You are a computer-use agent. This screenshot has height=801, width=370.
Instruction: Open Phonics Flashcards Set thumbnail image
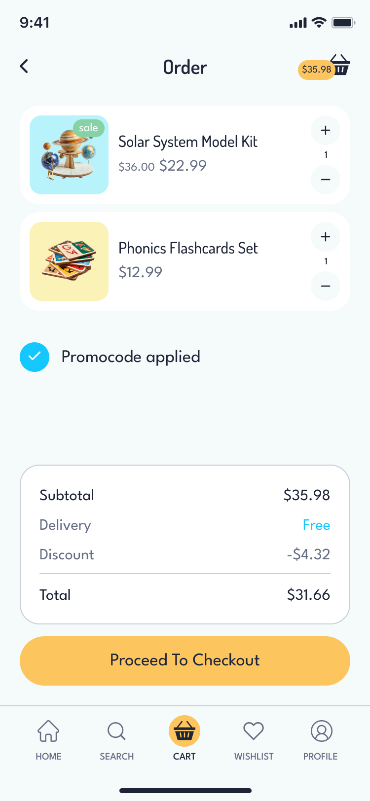coord(69,261)
